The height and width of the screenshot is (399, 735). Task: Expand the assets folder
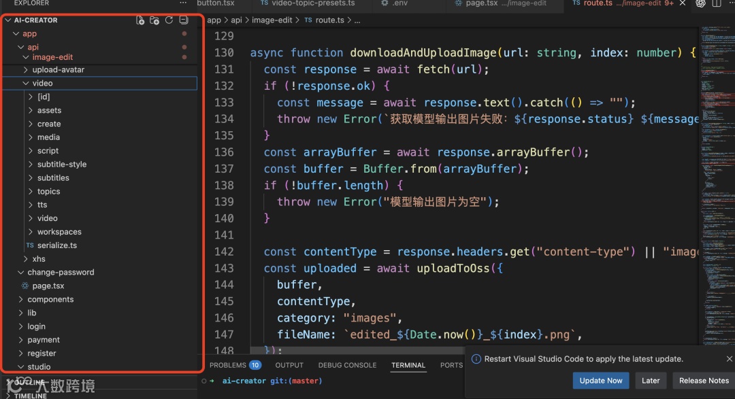click(x=31, y=110)
